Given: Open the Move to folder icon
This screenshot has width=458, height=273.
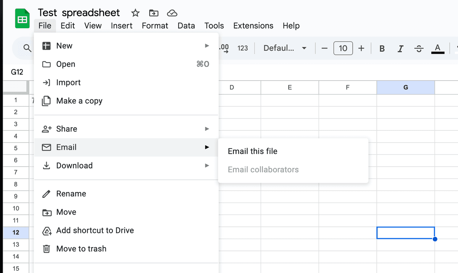Looking at the screenshot, I should click(x=153, y=13).
